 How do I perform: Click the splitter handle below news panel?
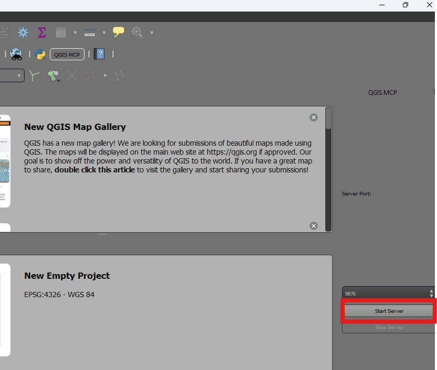103,234
